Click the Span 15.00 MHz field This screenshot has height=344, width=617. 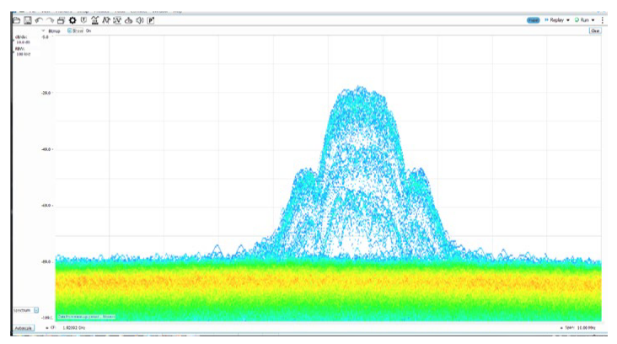(583, 326)
